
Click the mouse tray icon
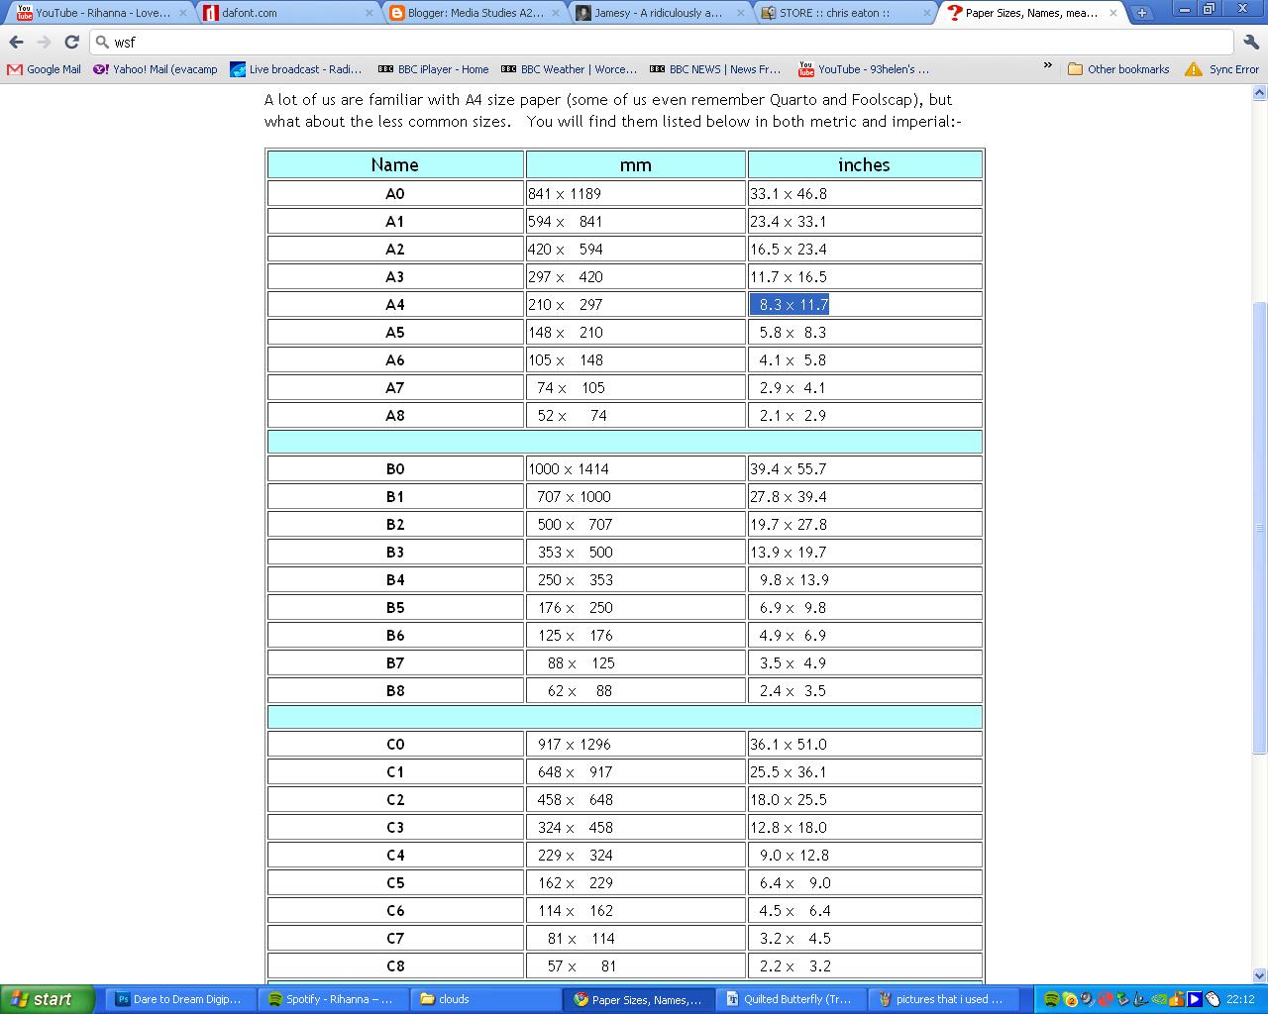(1213, 999)
